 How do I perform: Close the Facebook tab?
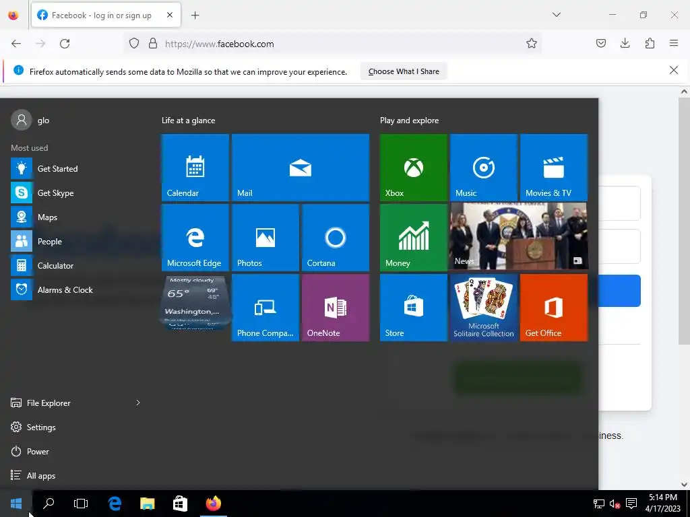click(x=170, y=15)
